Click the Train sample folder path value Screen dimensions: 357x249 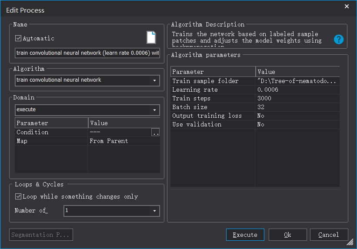(297, 81)
